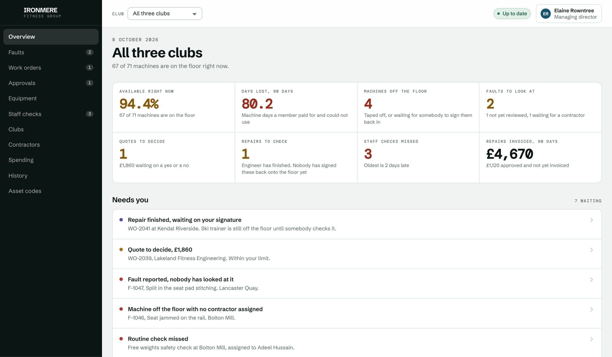Click the chevron on the Routine check missed row

pyautogui.click(x=591, y=339)
